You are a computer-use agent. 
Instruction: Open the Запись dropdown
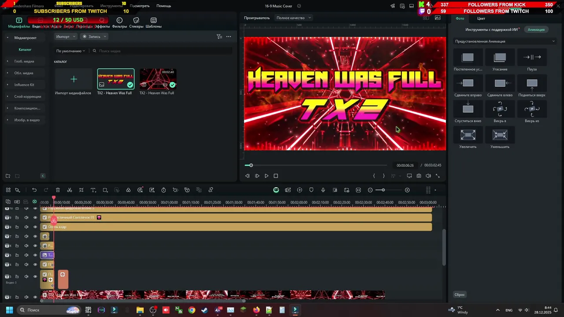[94, 37]
